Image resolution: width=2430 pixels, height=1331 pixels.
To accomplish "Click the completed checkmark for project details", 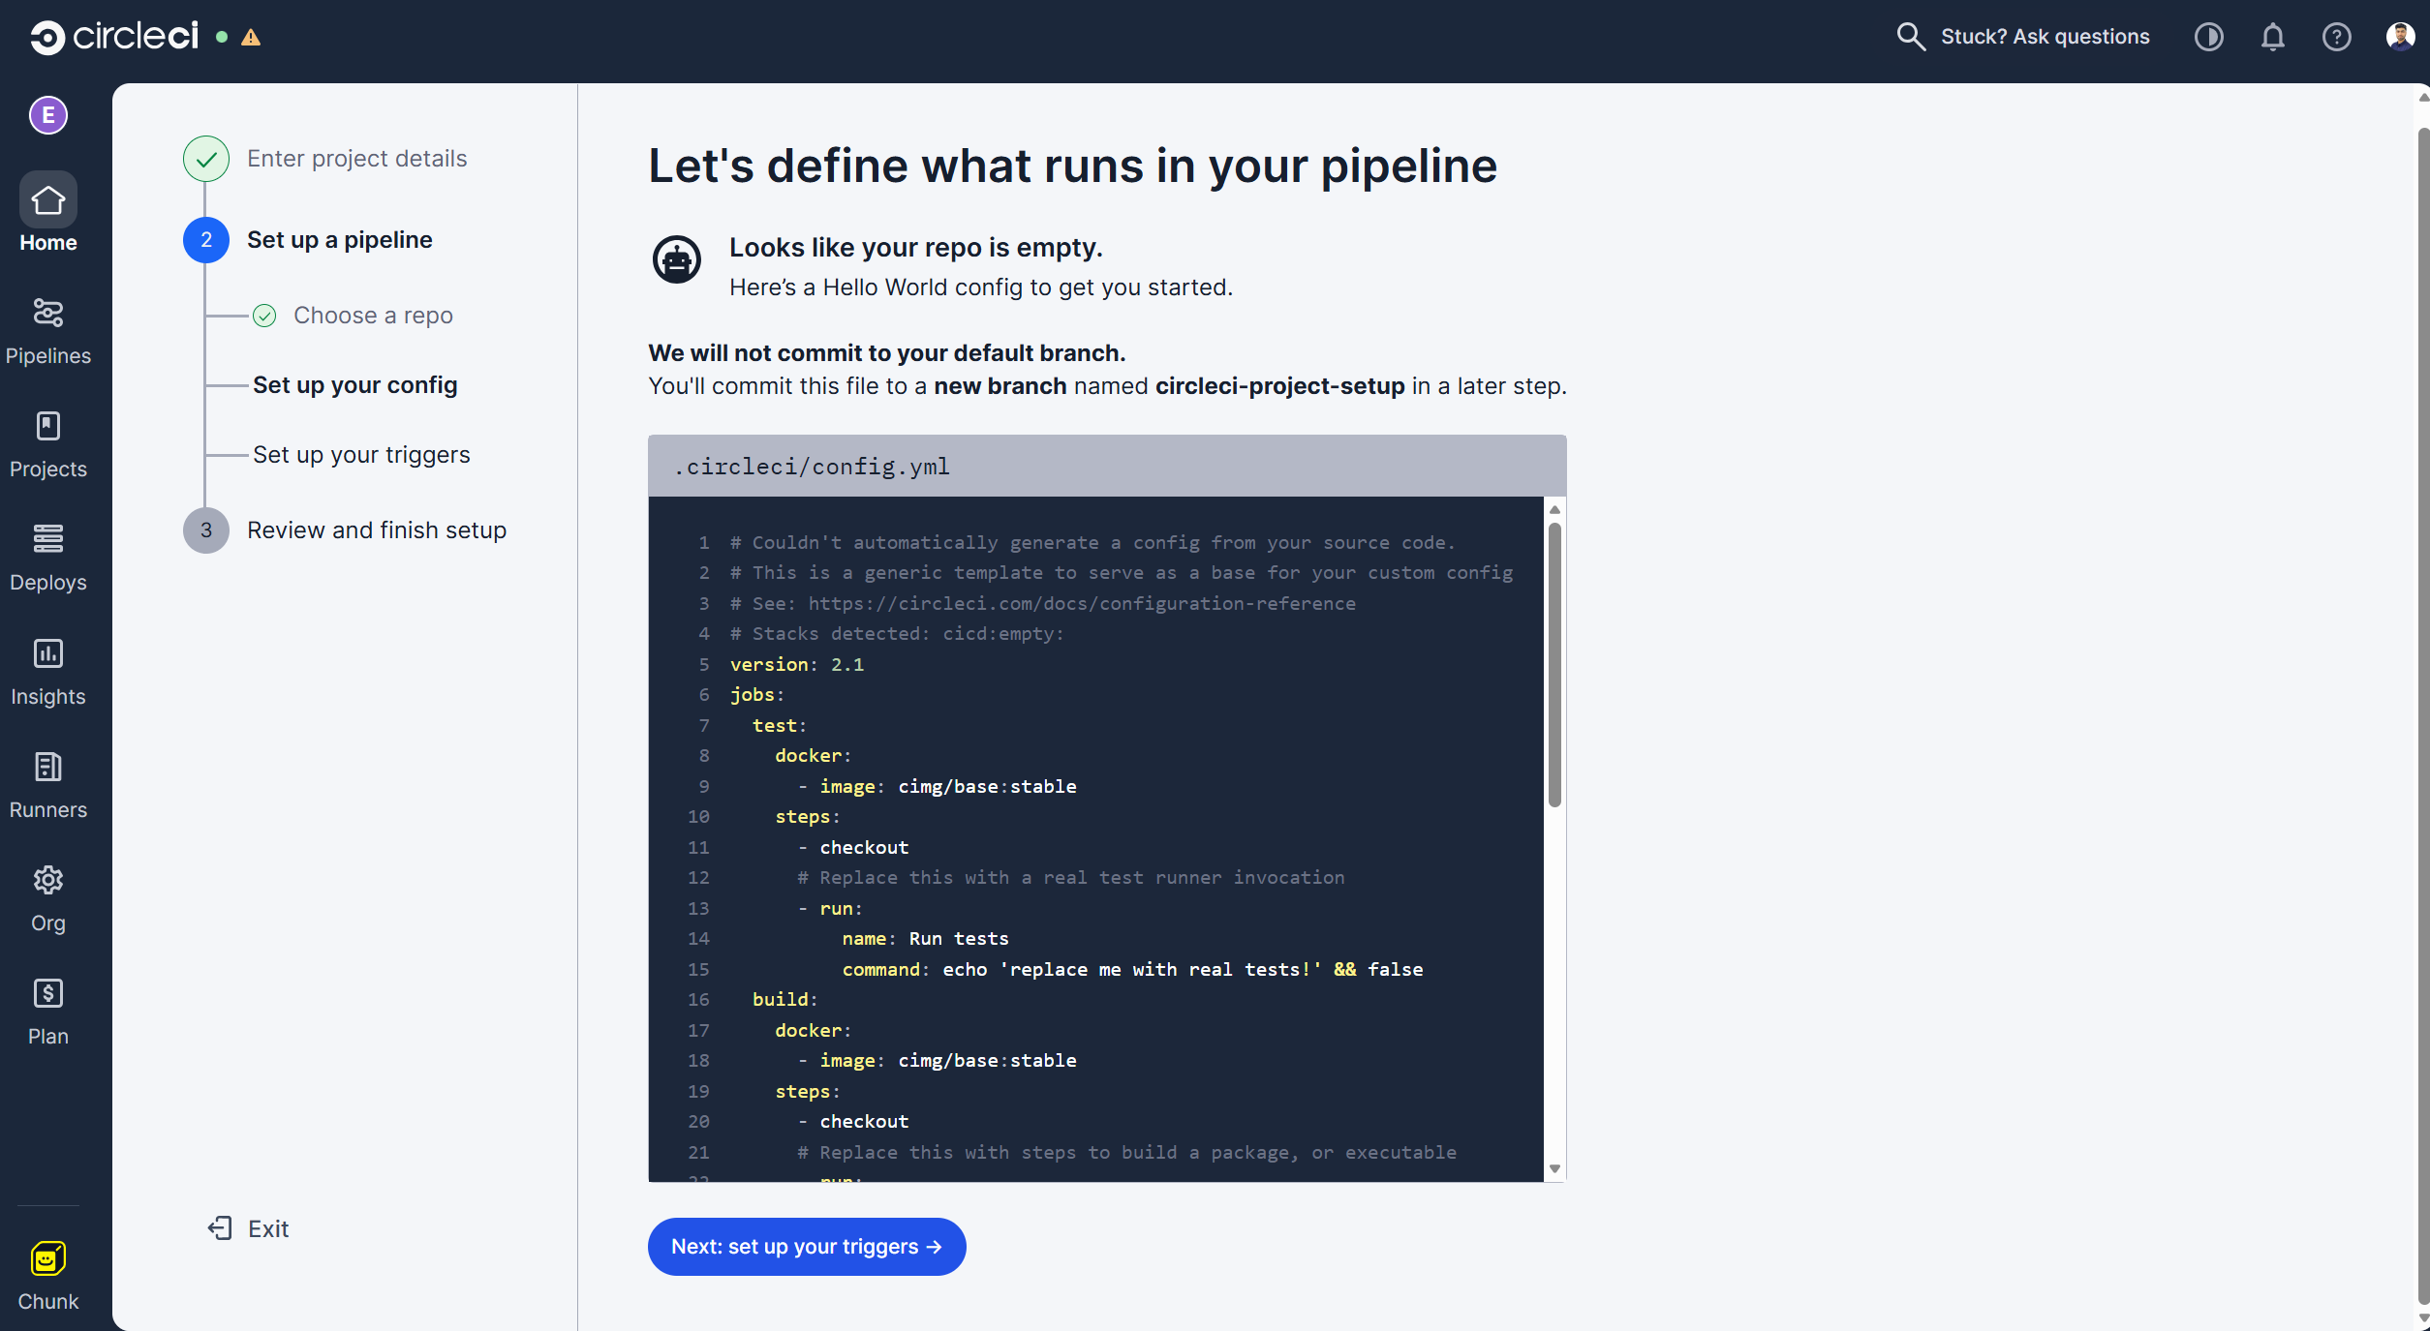I will tap(206, 159).
